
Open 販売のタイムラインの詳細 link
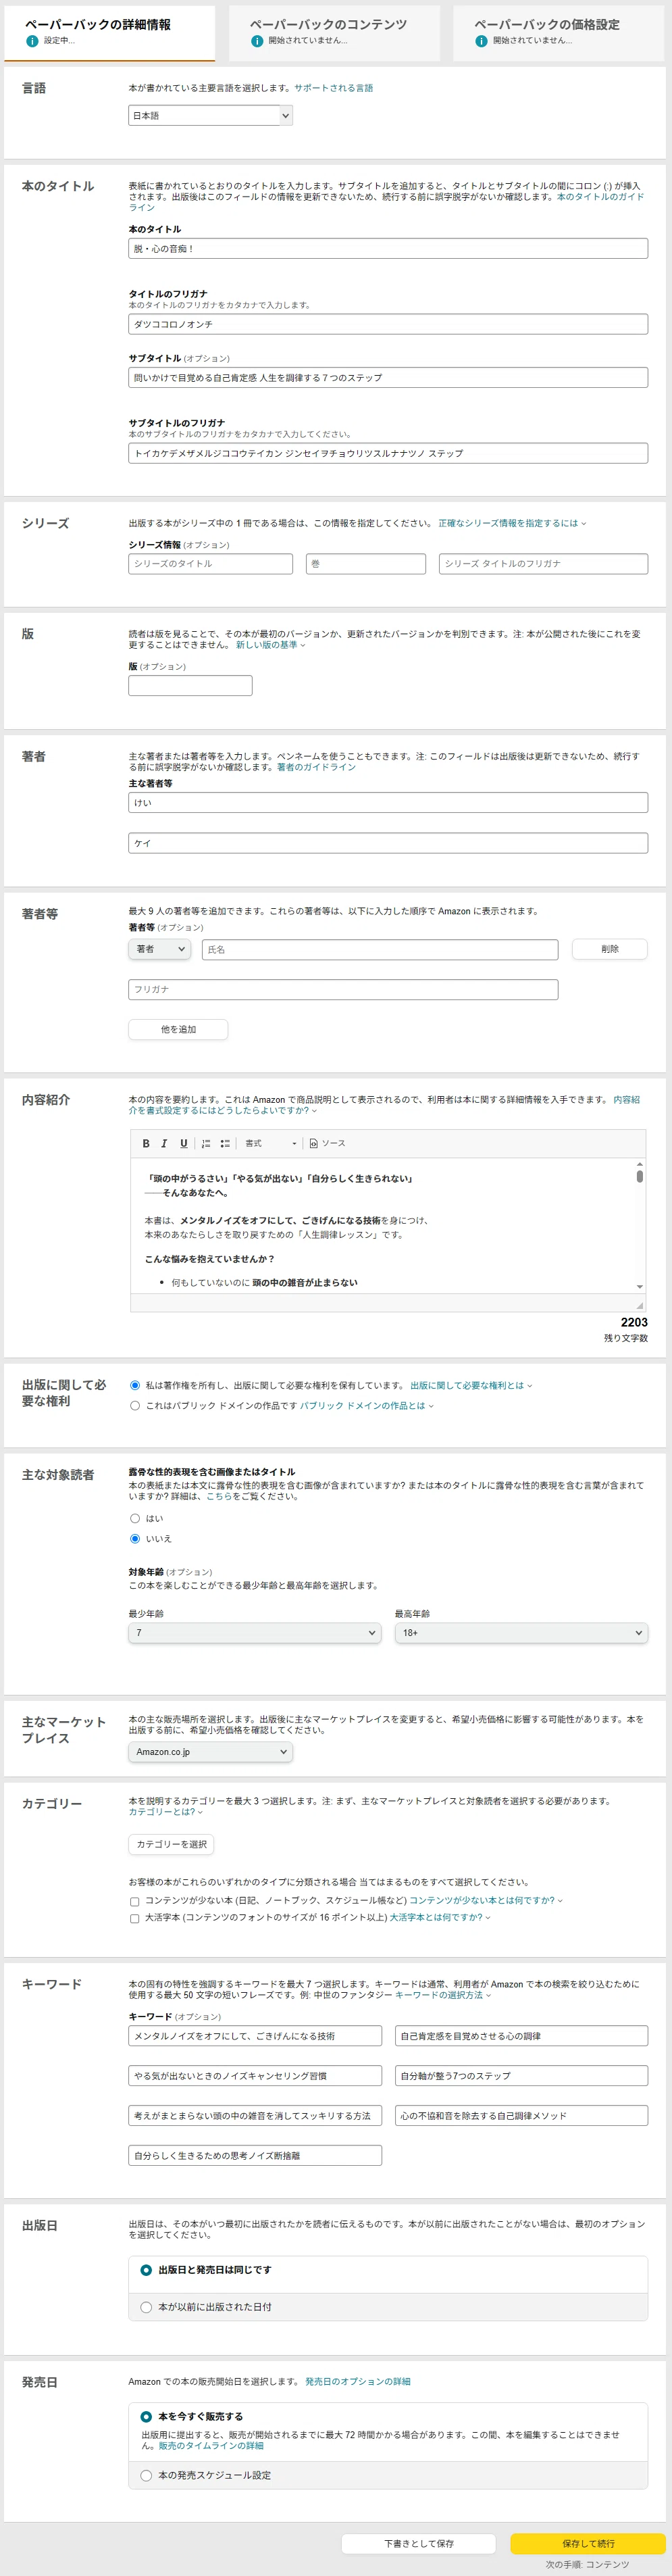[211, 2446]
